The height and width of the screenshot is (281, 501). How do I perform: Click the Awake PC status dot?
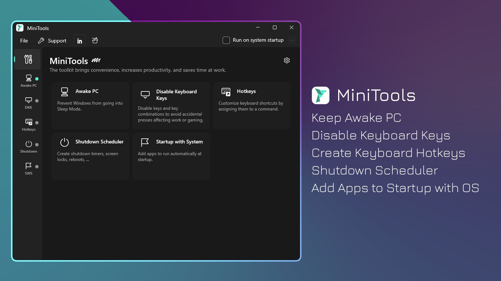[x=37, y=79]
